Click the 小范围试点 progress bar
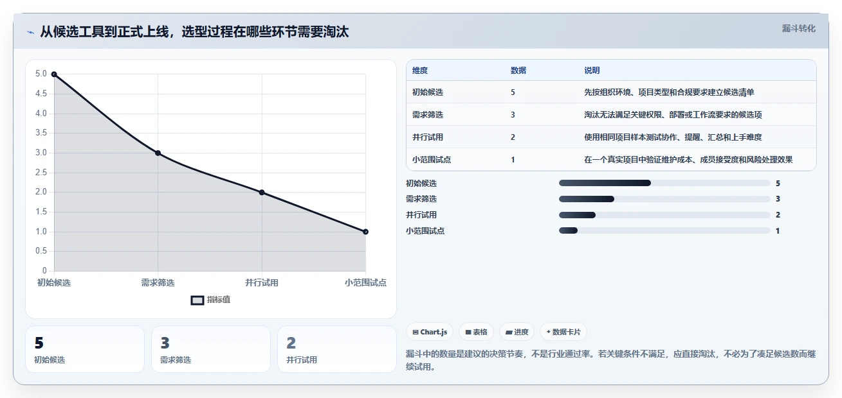842x398 pixels. [664, 230]
